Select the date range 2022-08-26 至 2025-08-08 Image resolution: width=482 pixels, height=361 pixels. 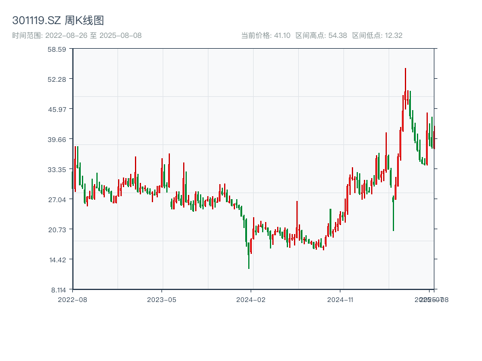click(x=77, y=35)
